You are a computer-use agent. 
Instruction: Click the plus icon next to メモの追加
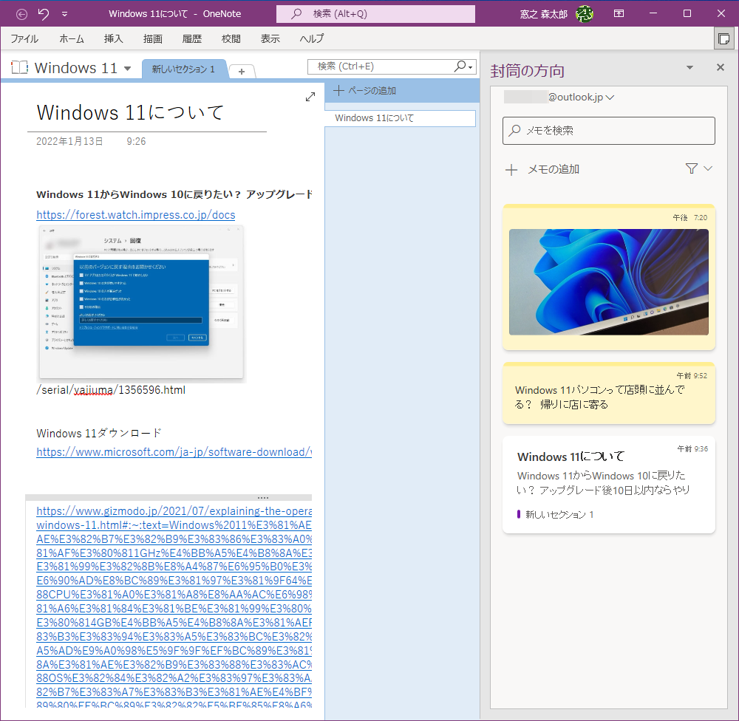(x=511, y=168)
